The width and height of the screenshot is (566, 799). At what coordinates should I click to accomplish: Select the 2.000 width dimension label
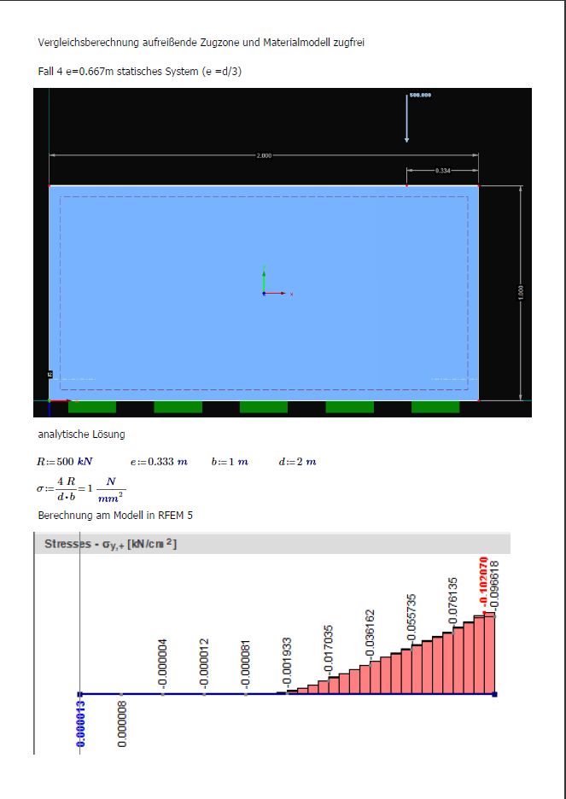[x=264, y=155]
